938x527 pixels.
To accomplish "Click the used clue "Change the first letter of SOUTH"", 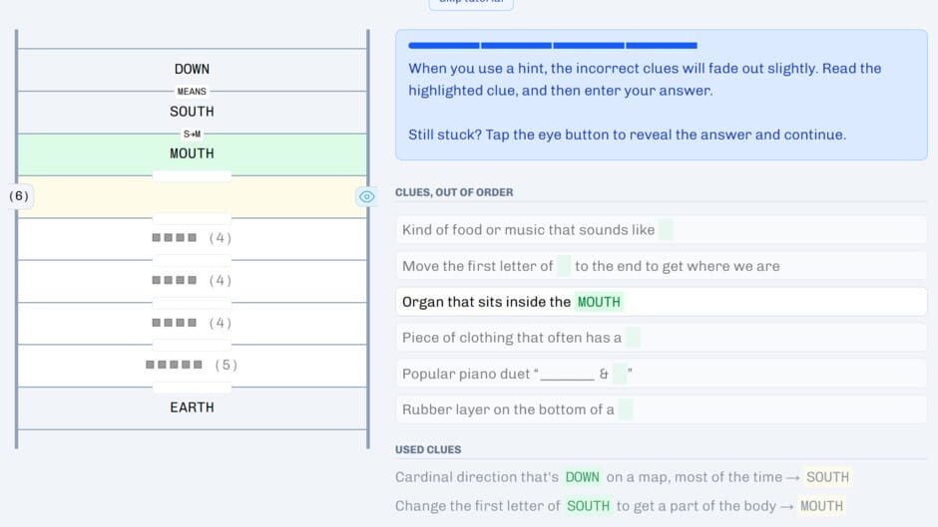I will click(x=619, y=506).
